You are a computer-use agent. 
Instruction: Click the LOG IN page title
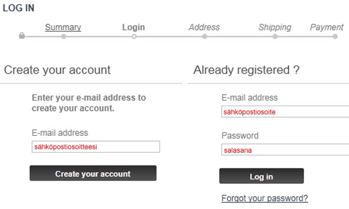pyautogui.click(x=19, y=8)
